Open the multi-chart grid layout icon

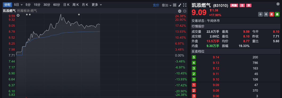pos(175,5)
